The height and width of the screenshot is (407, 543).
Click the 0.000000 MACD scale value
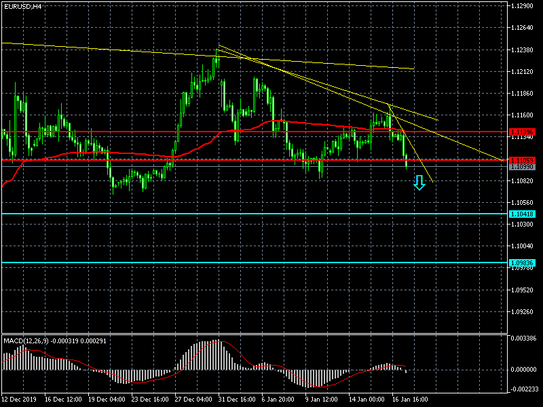pos(523,370)
